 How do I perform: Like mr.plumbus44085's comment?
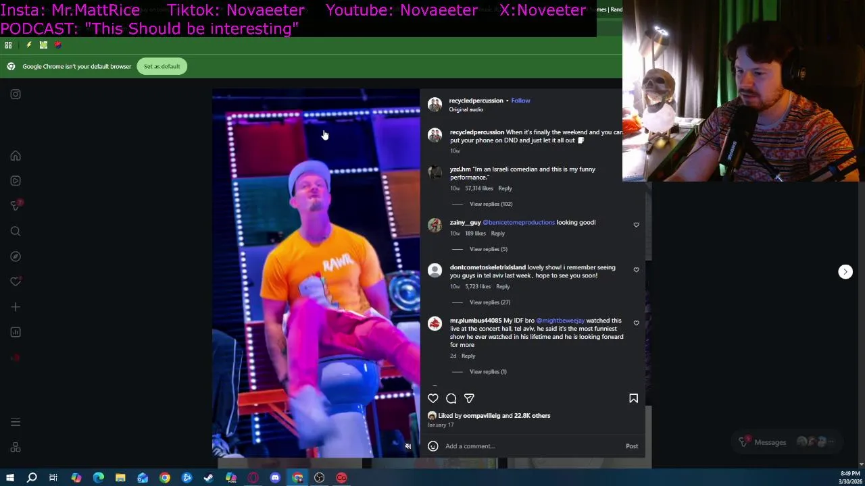point(636,323)
